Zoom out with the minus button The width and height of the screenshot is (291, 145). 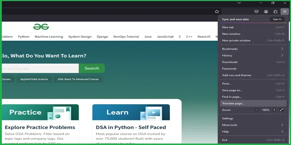pyautogui.click(x=256, y=110)
